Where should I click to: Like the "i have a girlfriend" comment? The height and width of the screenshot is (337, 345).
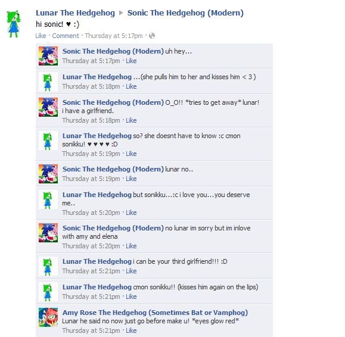(131, 120)
